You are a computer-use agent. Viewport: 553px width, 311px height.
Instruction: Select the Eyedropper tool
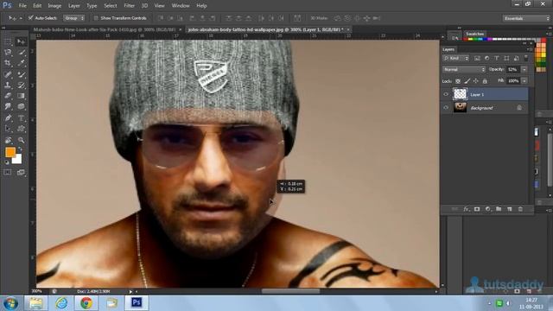[x=21, y=63]
